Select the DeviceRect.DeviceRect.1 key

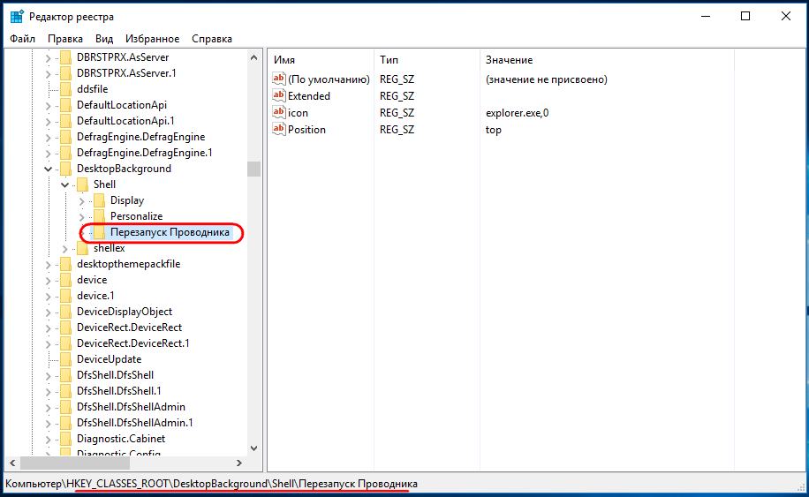coord(133,343)
